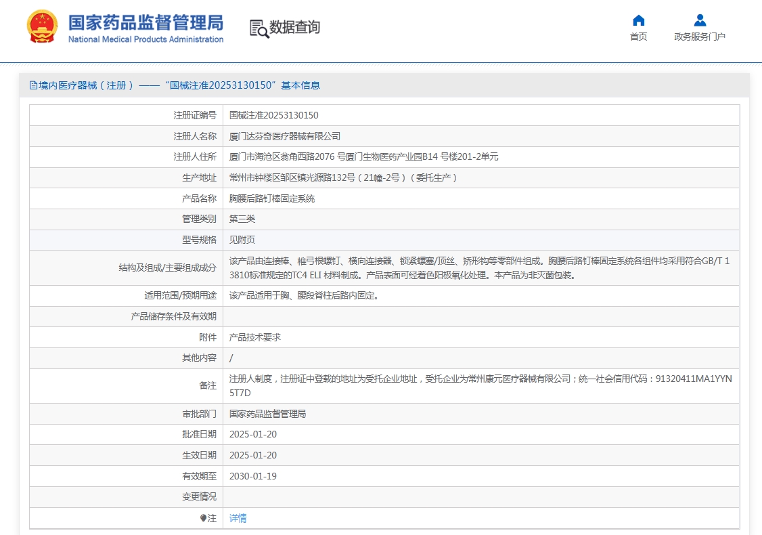Click the person icon above 政务服务门户
This screenshot has width=762, height=535.
(700, 20)
